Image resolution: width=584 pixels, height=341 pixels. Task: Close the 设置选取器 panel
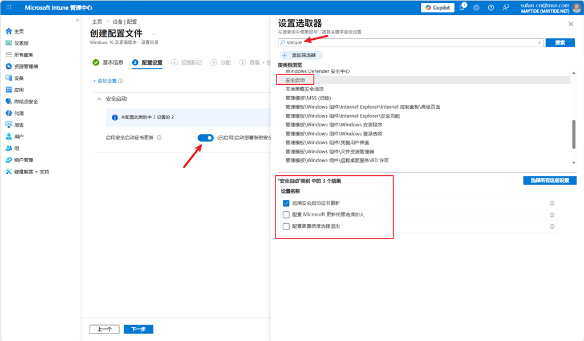[x=571, y=24]
